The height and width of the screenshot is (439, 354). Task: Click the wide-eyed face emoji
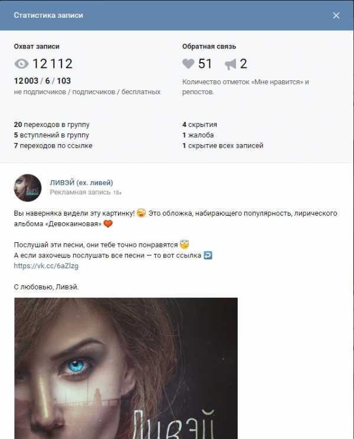(184, 245)
